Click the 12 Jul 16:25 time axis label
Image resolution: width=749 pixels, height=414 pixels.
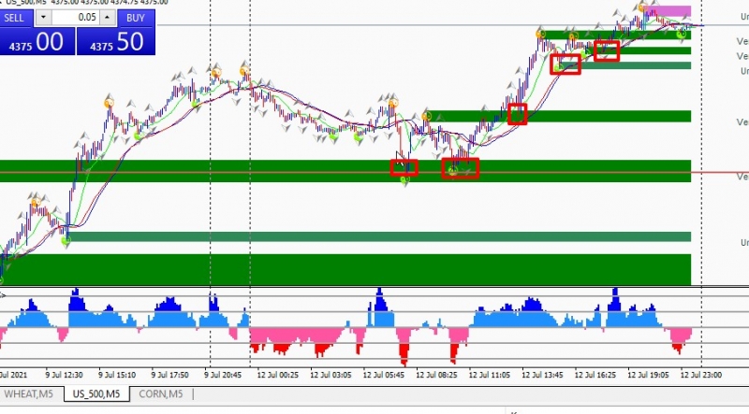point(595,375)
